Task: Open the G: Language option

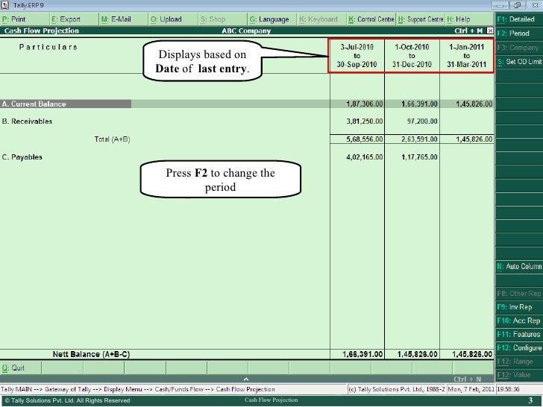Action: [272, 19]
